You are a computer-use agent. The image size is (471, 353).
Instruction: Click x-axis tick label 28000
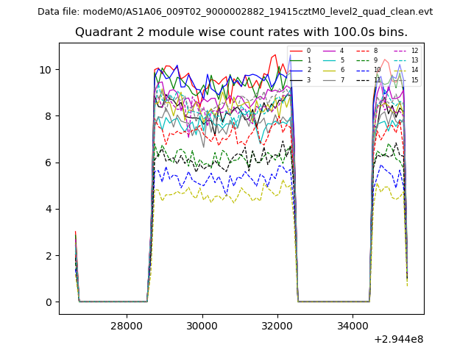coord(126,325)
